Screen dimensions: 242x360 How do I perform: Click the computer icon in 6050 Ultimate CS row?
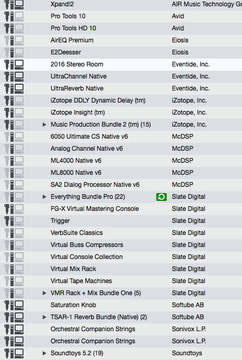(19, 137)
